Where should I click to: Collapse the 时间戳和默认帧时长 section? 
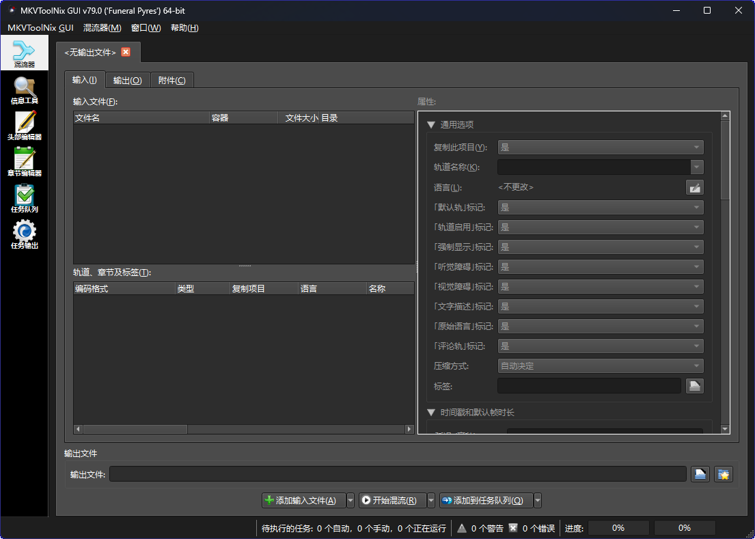431,413
